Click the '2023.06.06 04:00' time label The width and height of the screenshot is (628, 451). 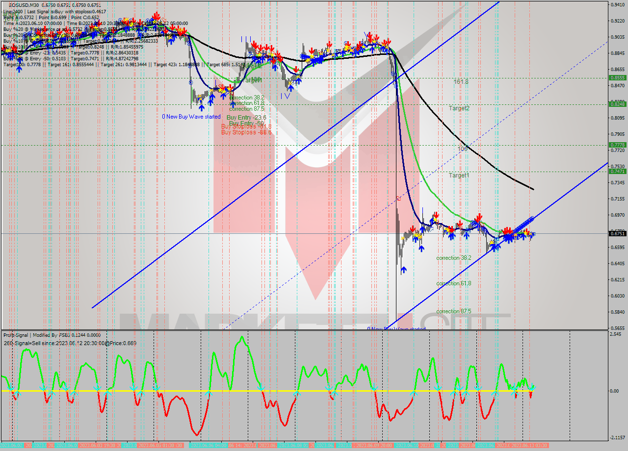208,445
